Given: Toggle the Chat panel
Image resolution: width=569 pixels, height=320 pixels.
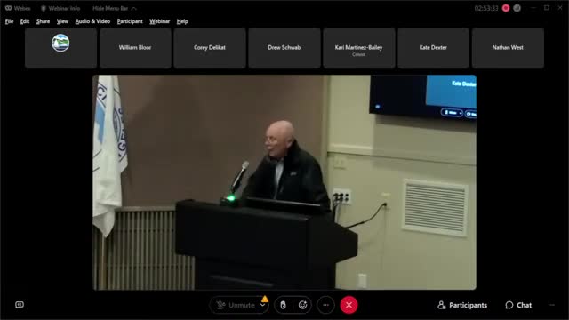Looking at the screenshot, I should [518, 305].
